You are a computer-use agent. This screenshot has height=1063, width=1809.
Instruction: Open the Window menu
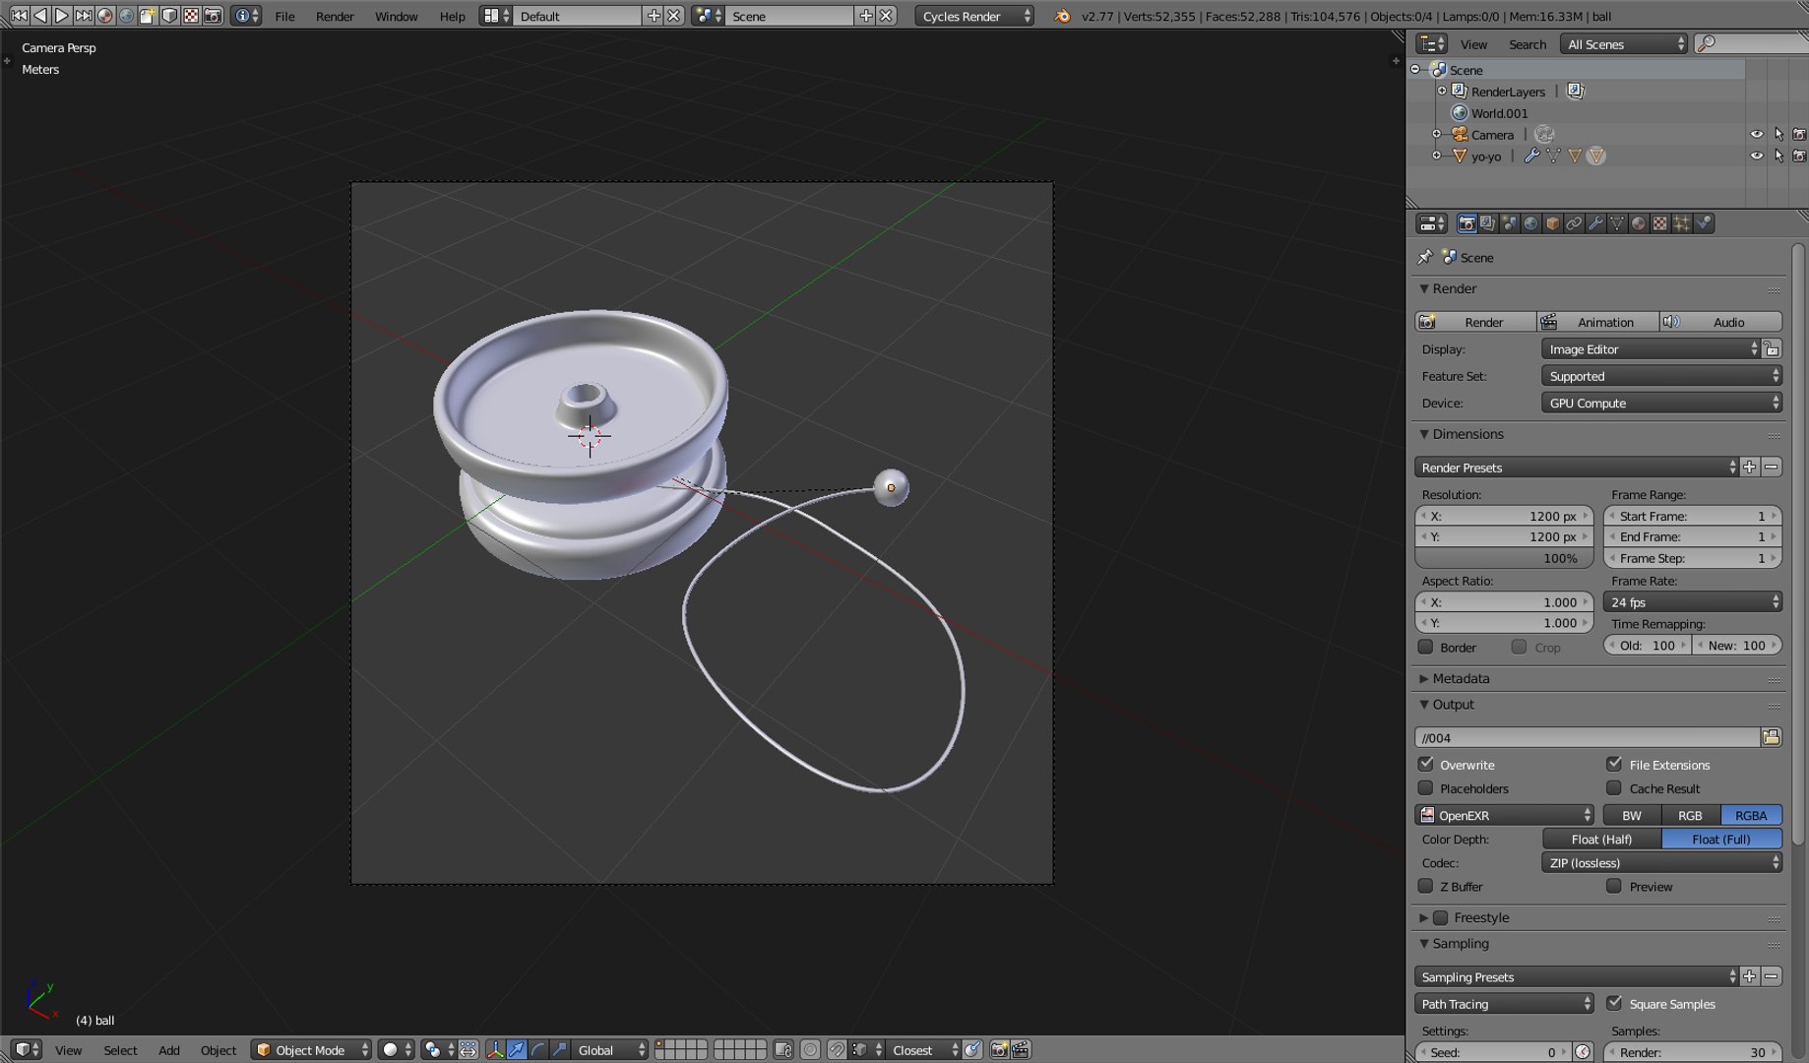396,16
